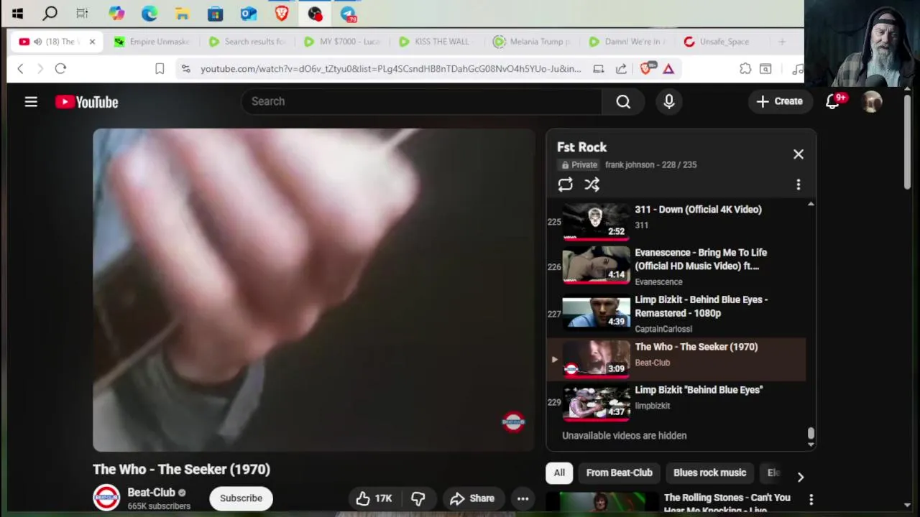Switch to Melania Trump tab

coord(532,42)
